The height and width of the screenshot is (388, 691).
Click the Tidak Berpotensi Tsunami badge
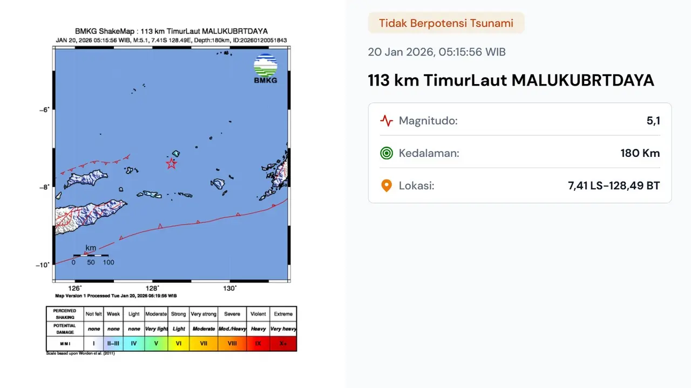[446, 23]
